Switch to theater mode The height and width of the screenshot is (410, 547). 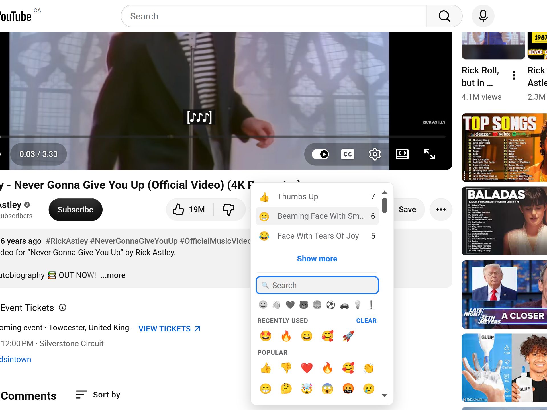pos(402,154)
